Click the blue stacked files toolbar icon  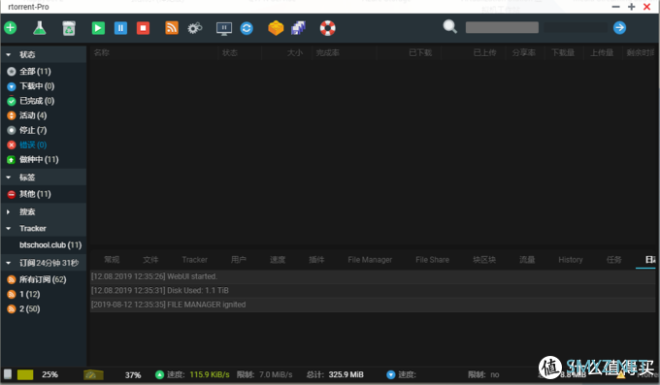(298, 28)
